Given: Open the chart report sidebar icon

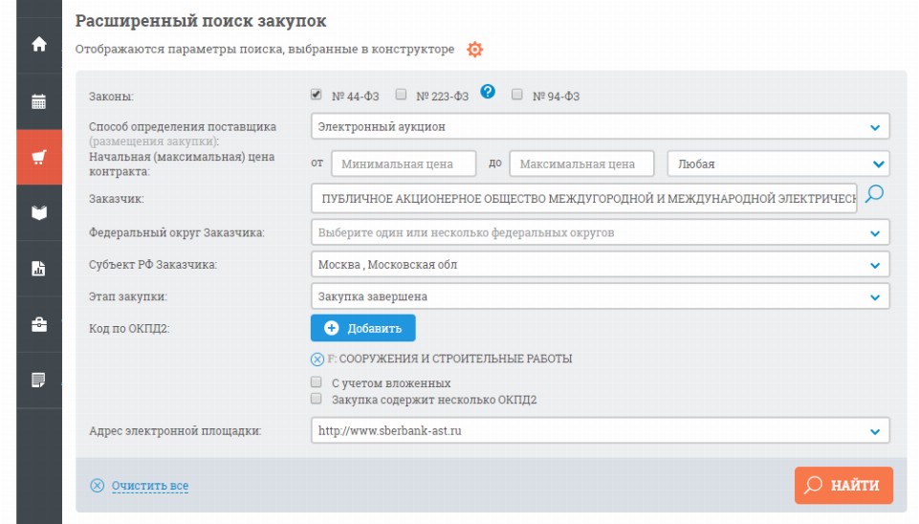Looking at the screenshot, I should coord(39,269).
